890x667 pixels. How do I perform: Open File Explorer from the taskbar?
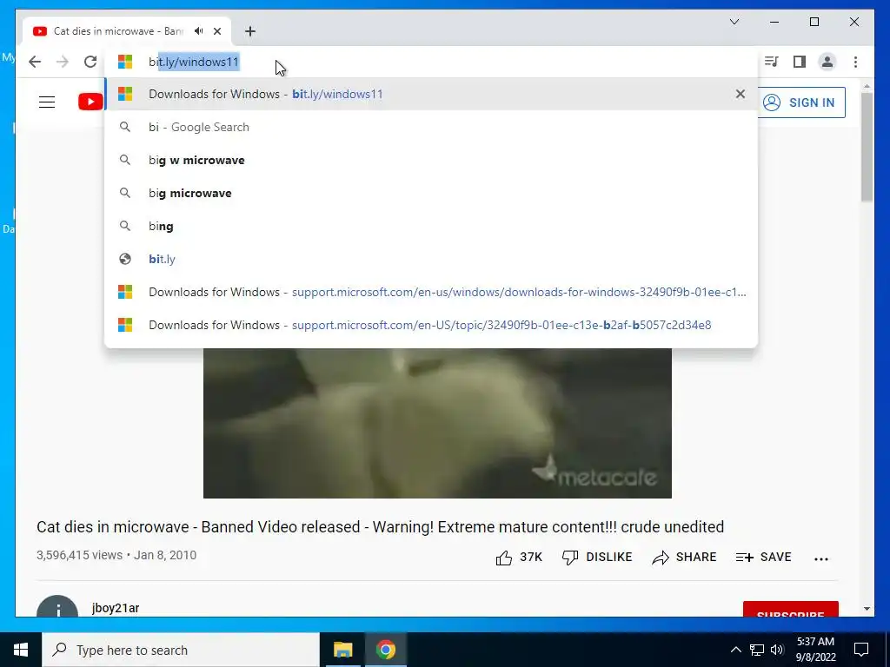(342, 650)
